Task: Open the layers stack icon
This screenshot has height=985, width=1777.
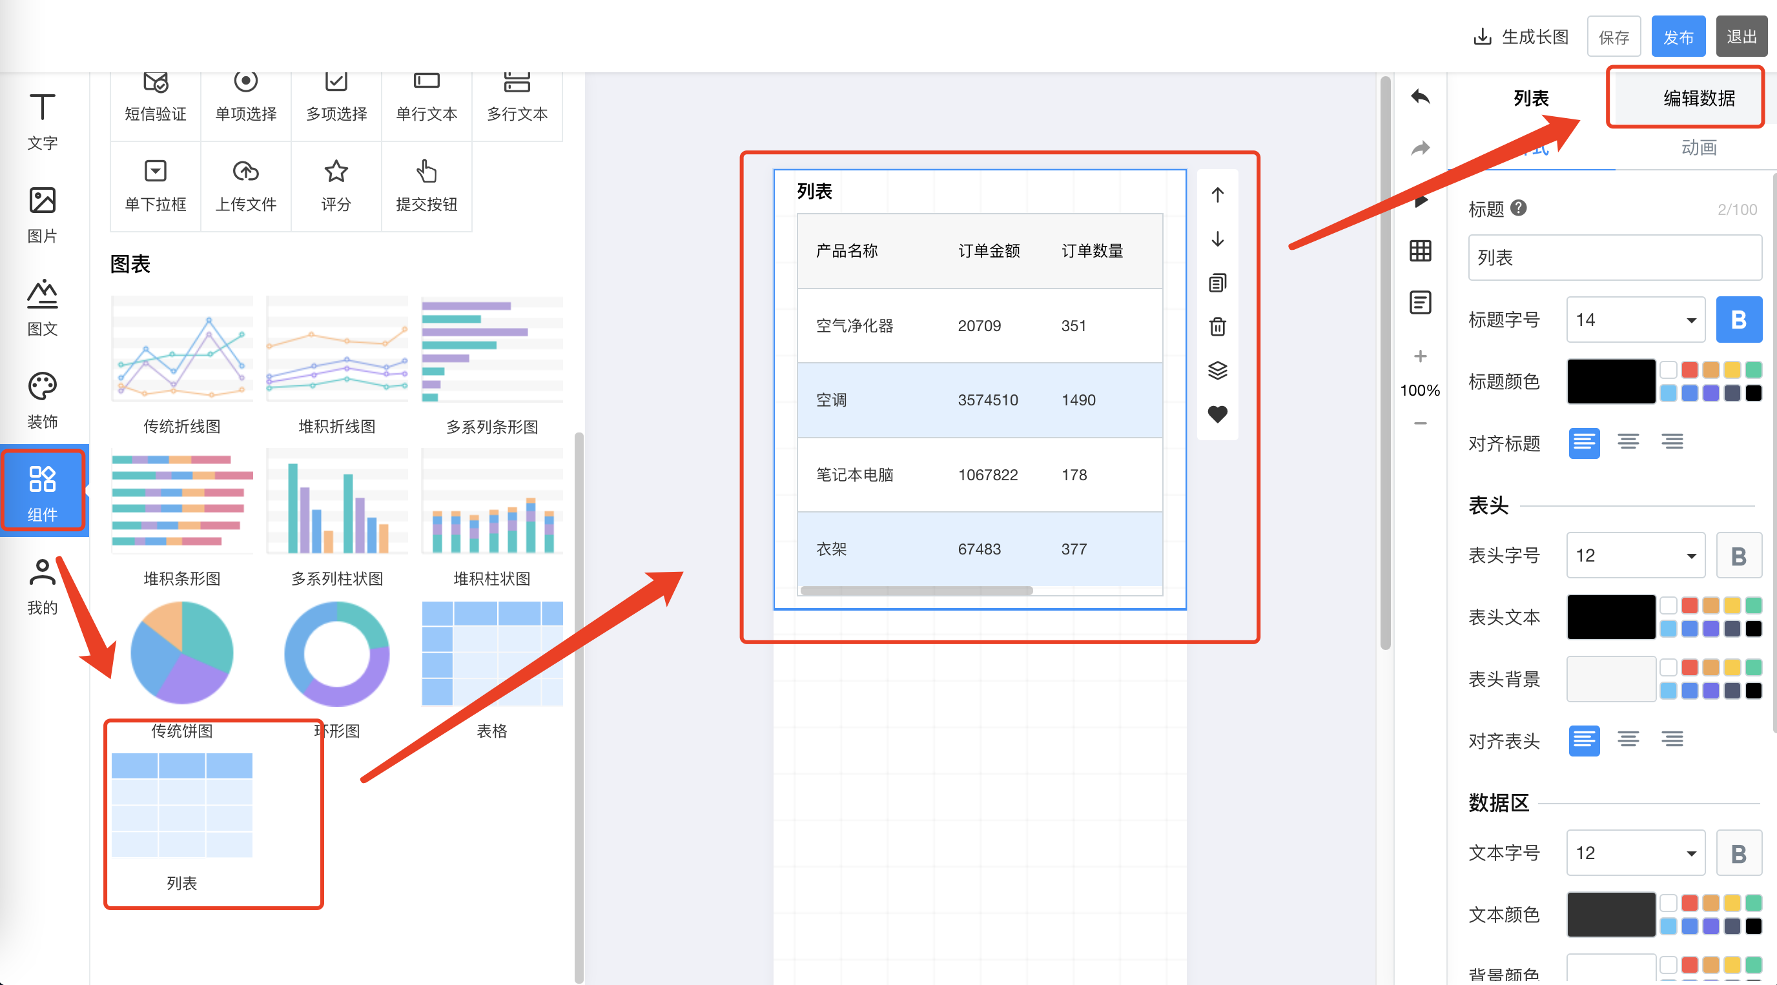Action: pos(1218,371)
